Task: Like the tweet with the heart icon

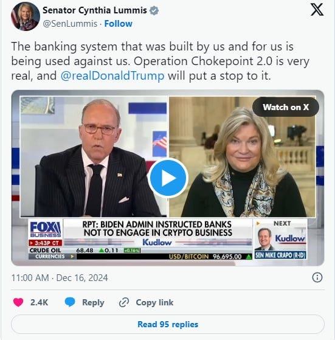Action: pyautogui.click(x=18, y=302)
